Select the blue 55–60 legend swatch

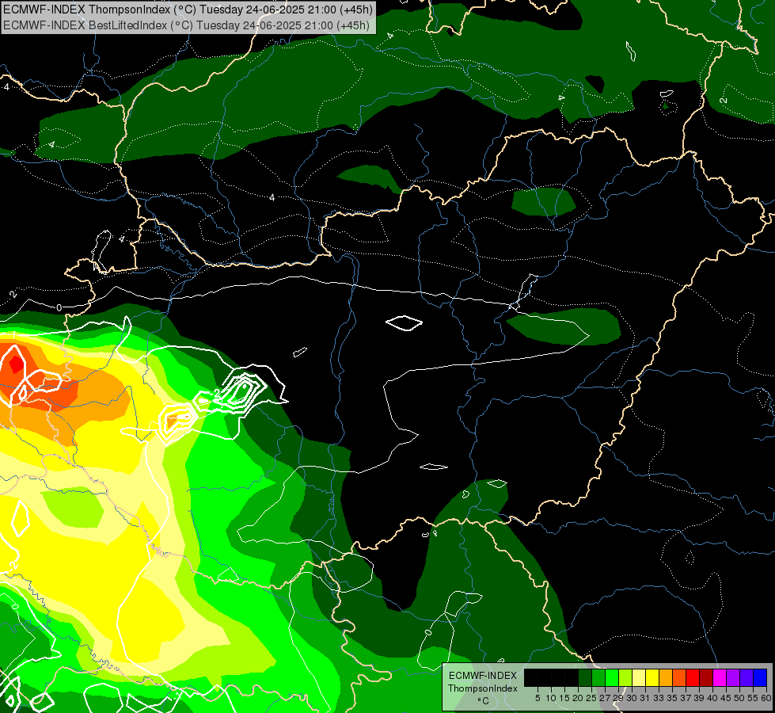click(760, 677)
